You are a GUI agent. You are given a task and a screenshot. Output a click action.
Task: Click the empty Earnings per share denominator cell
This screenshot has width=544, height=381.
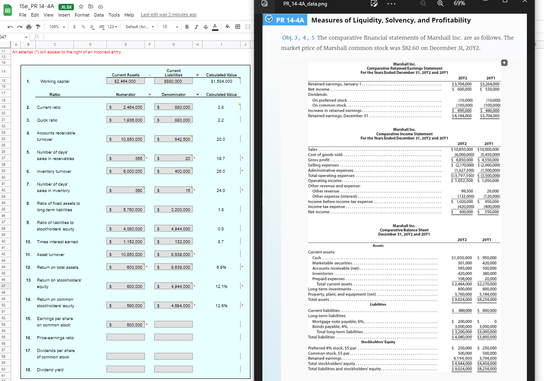[x=173, y=325]
